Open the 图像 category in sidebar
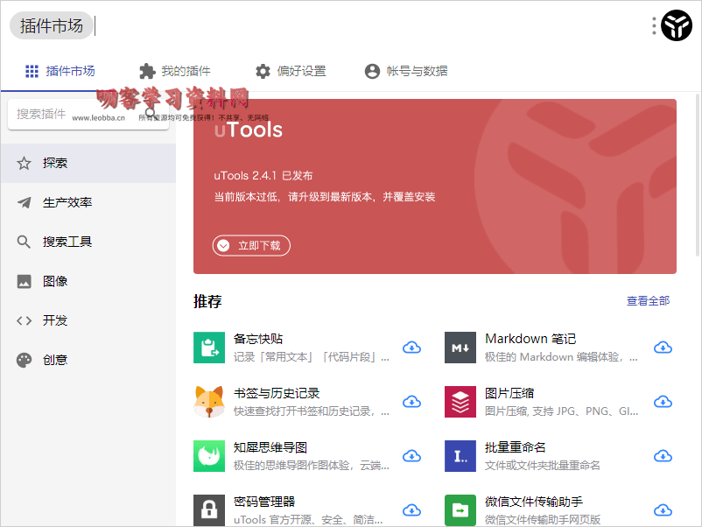The image size is (702, 527). (55, 281)
